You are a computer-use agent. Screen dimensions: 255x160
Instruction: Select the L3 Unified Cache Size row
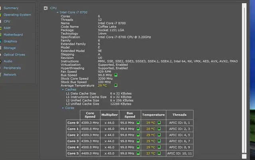(x=98, y=104)
